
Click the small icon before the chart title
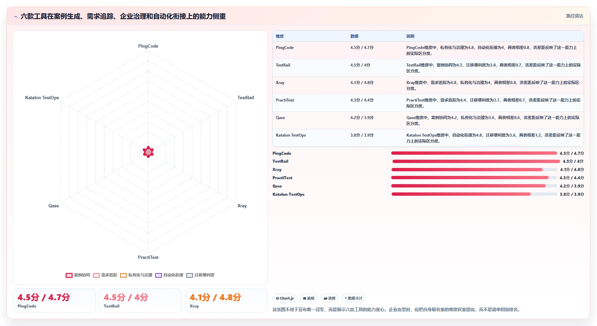16,17
